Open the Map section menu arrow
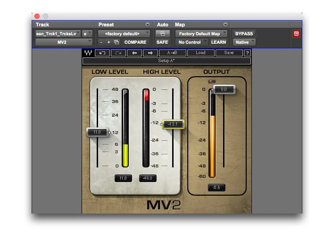This screenshot has width=333, height=238. tap(225, 24)
